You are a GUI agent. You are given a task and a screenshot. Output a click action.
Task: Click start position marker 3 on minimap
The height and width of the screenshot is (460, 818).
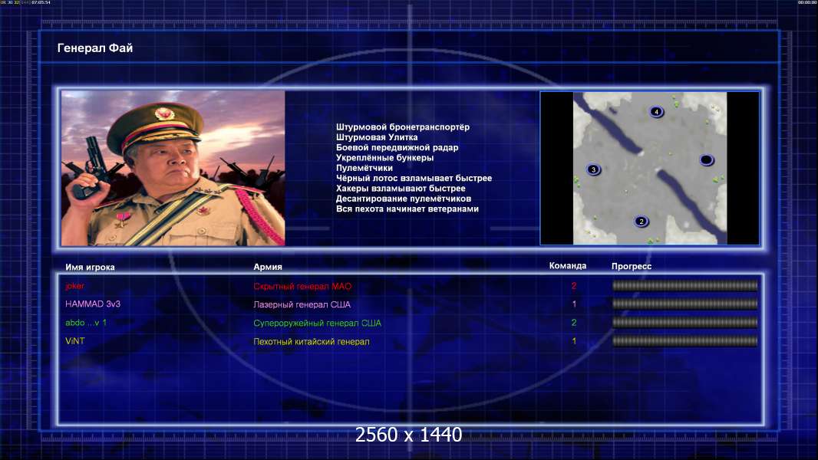coord(593,169)
